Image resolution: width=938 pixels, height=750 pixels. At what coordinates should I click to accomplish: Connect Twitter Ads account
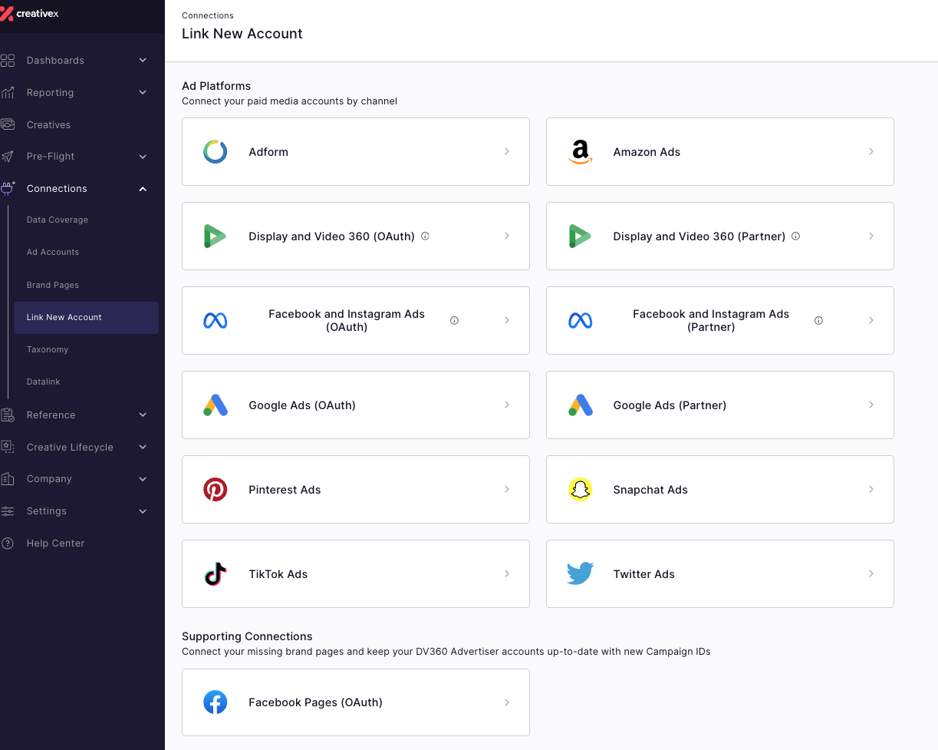[719, 574]
